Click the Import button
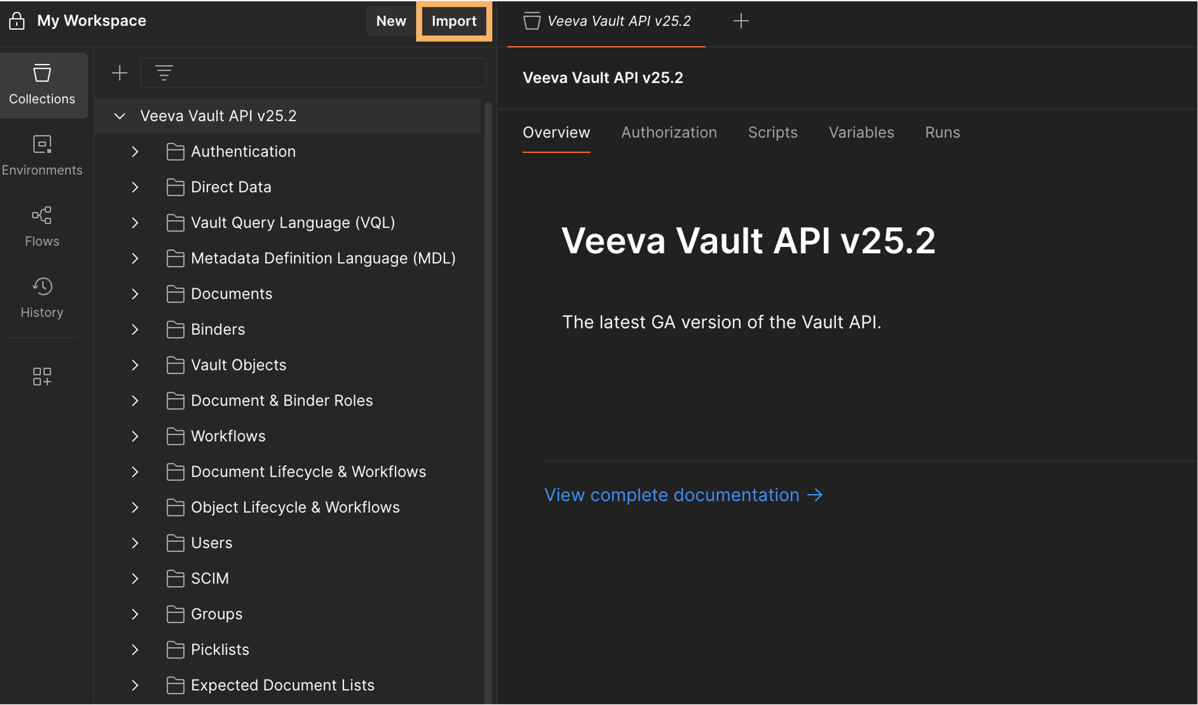 [x=453, y=21]
